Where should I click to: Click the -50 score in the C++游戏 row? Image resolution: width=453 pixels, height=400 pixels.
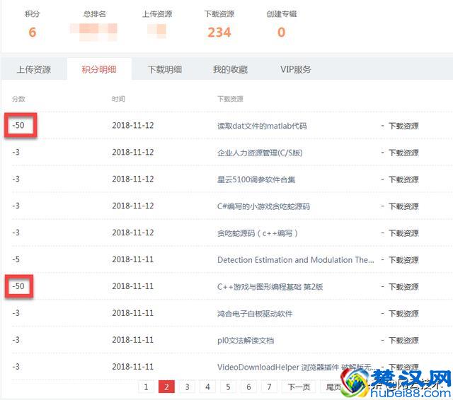pyautogui.click(x=18, y=286)
